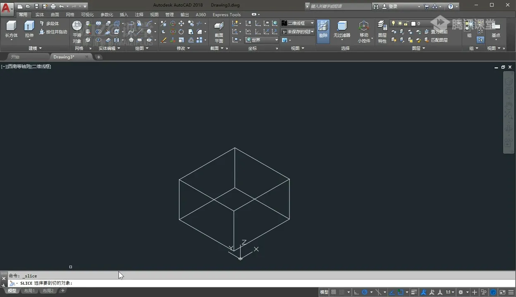
Task: Toggle grid display in status bar
Action: pos(334,292)
